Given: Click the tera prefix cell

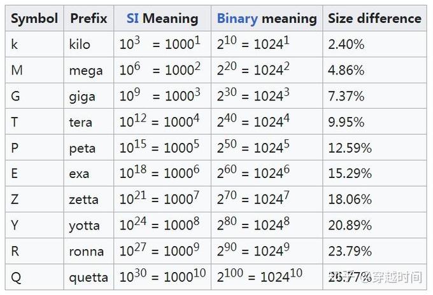Looking at the screenshot, I should tap(89, 121).
